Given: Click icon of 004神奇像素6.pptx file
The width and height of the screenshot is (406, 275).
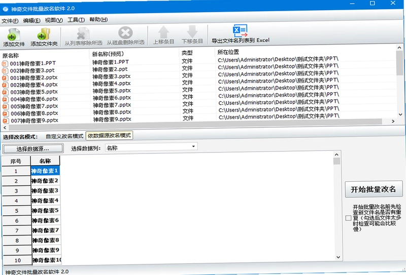Looking at the screenshot, I should [x=5, y=99].
